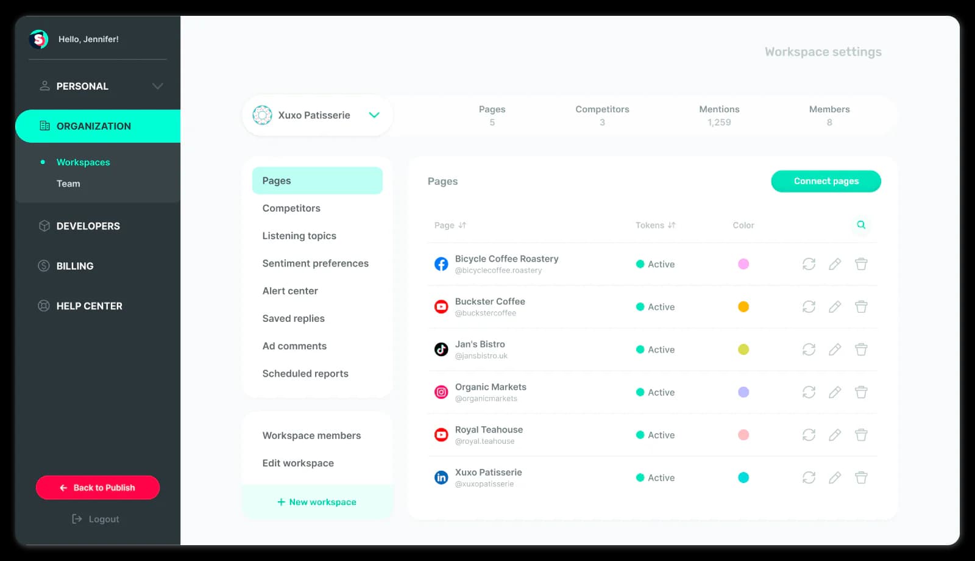
Task: Click the app logo next to Hello, Jennifer
Action: 39,40
